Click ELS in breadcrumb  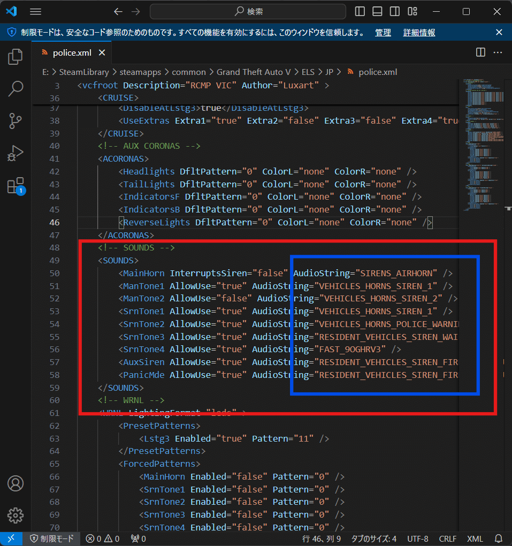308,72
